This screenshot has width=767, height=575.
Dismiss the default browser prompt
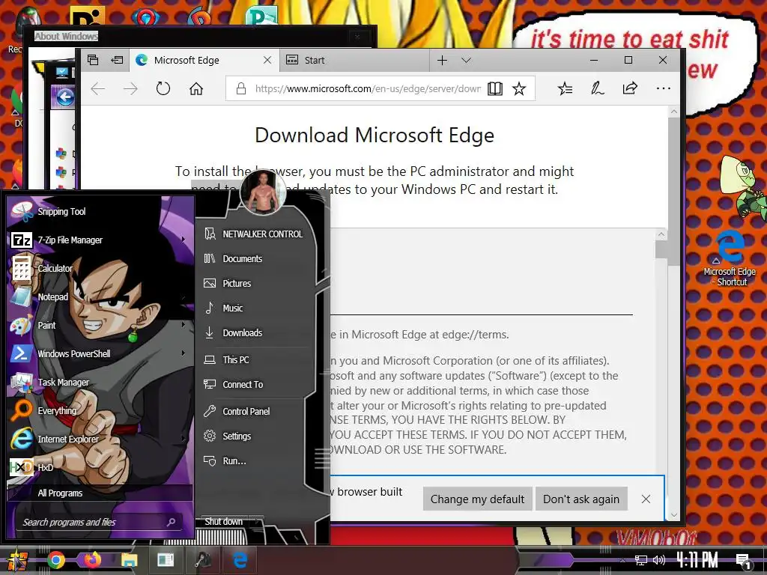pos(646,499)
